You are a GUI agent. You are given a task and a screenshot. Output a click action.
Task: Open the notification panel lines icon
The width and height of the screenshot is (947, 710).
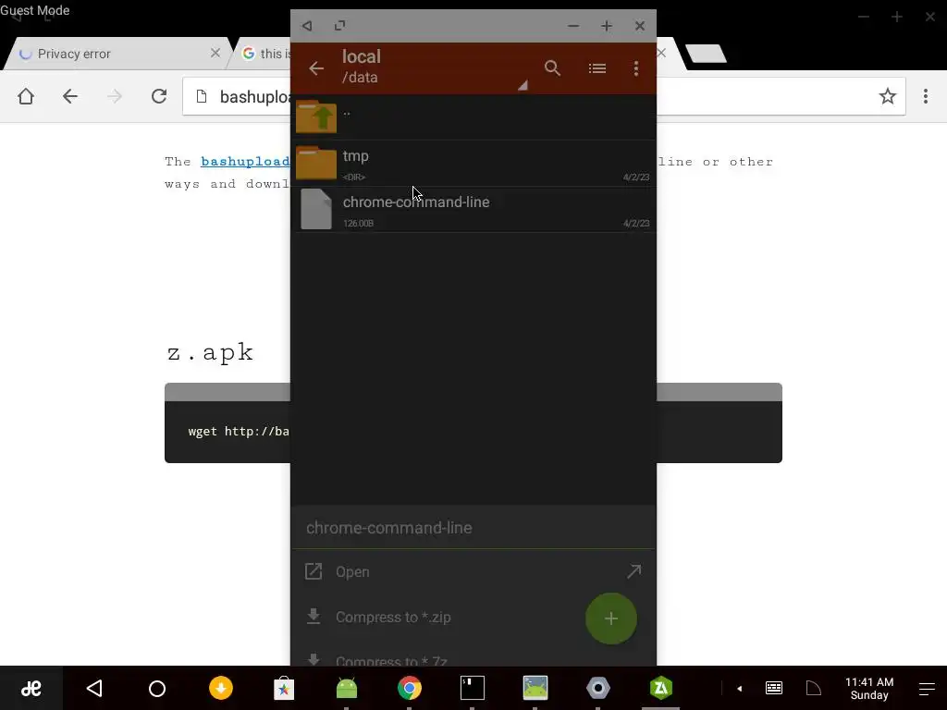927,689
